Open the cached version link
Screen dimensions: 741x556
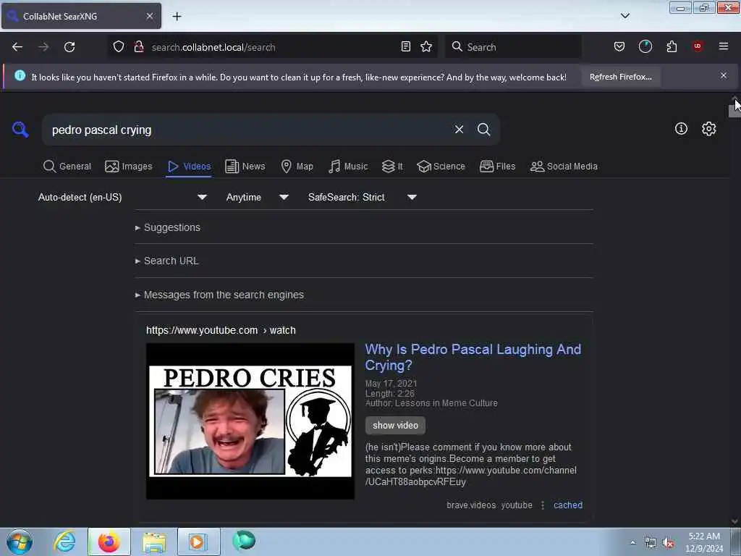(567, 505)
